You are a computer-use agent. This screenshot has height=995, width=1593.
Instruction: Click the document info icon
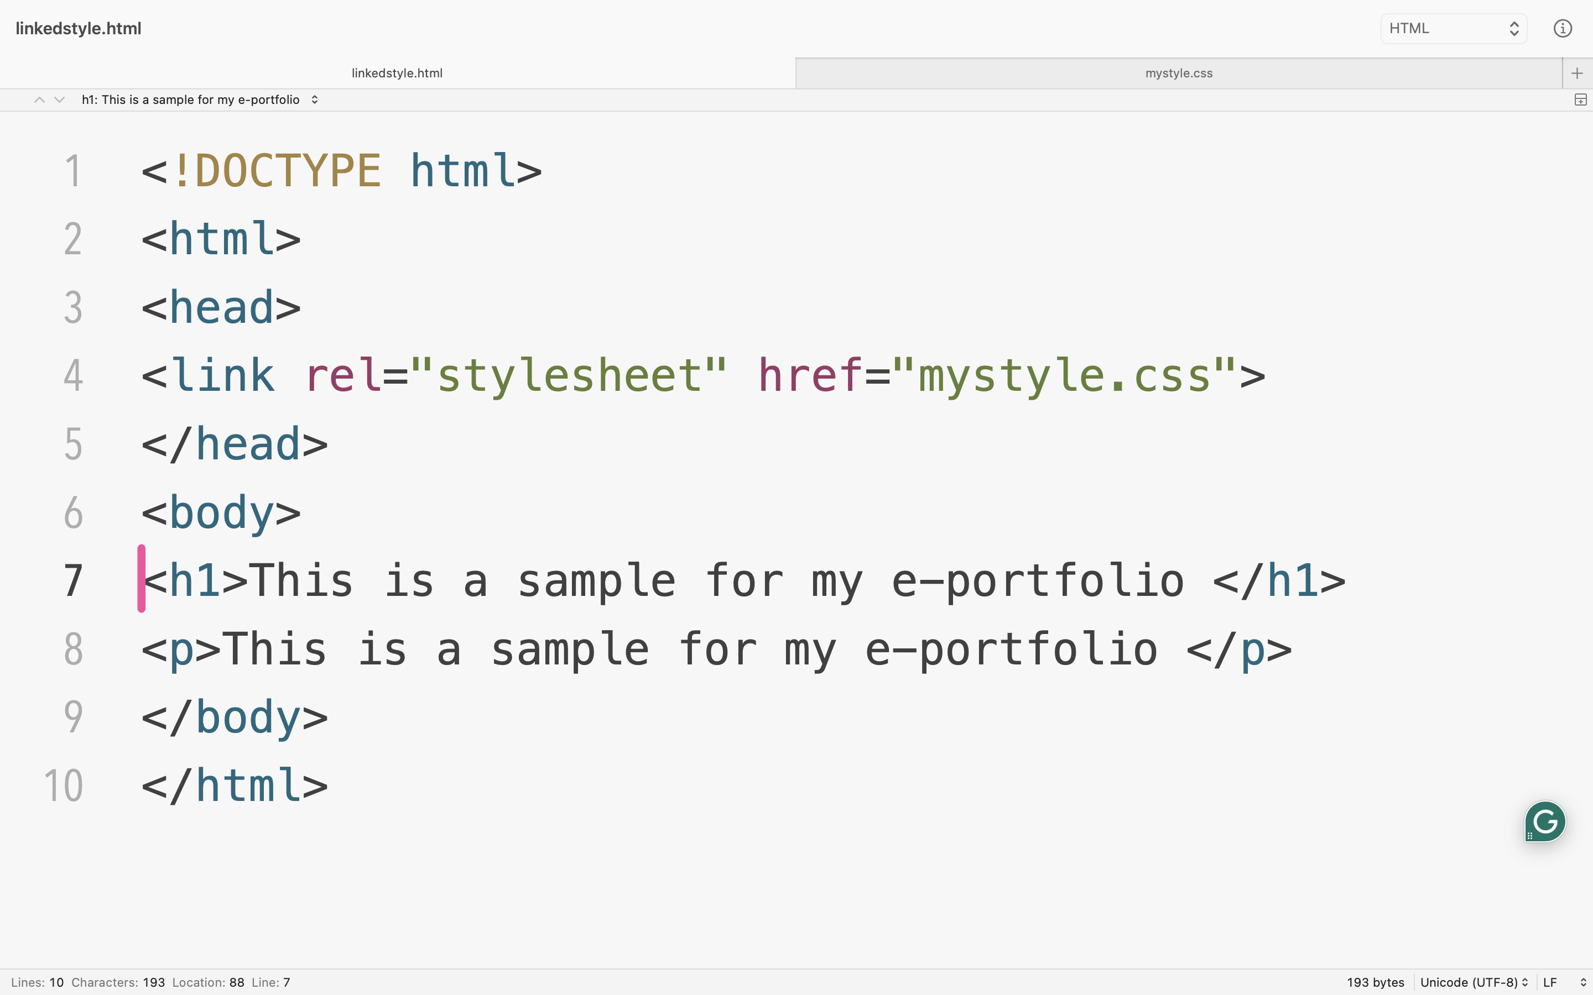pos(1563,28)
